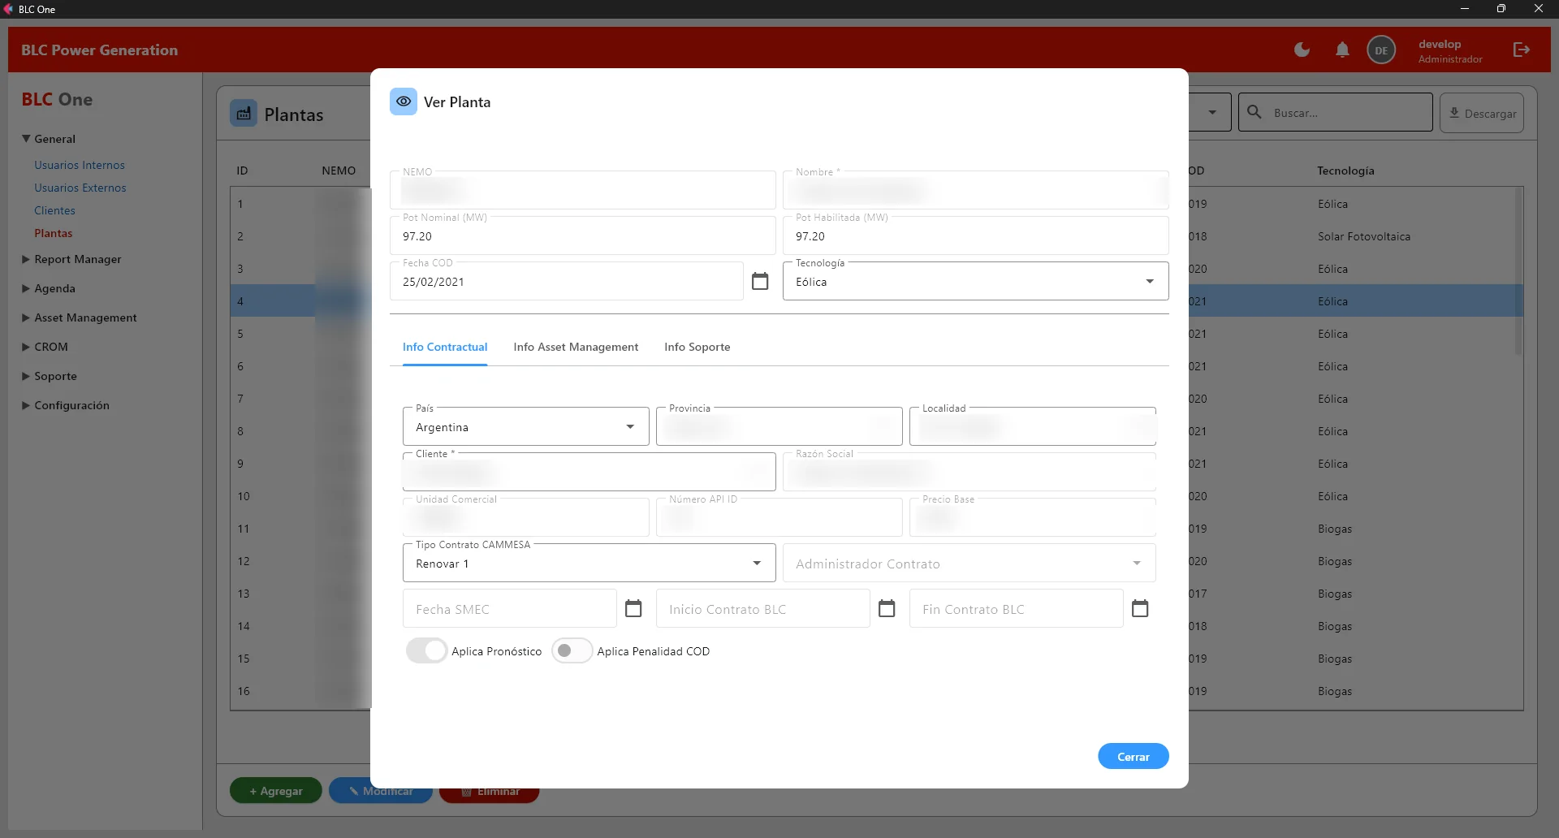Image resolution: width=1559 pixels, height=838 pixels.
Task: Collapse the General sidebar section
Action: click(48, 139)
